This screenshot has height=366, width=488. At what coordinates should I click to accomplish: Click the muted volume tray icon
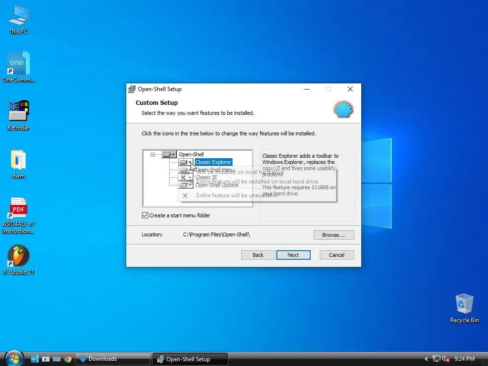tap(446, 359)
